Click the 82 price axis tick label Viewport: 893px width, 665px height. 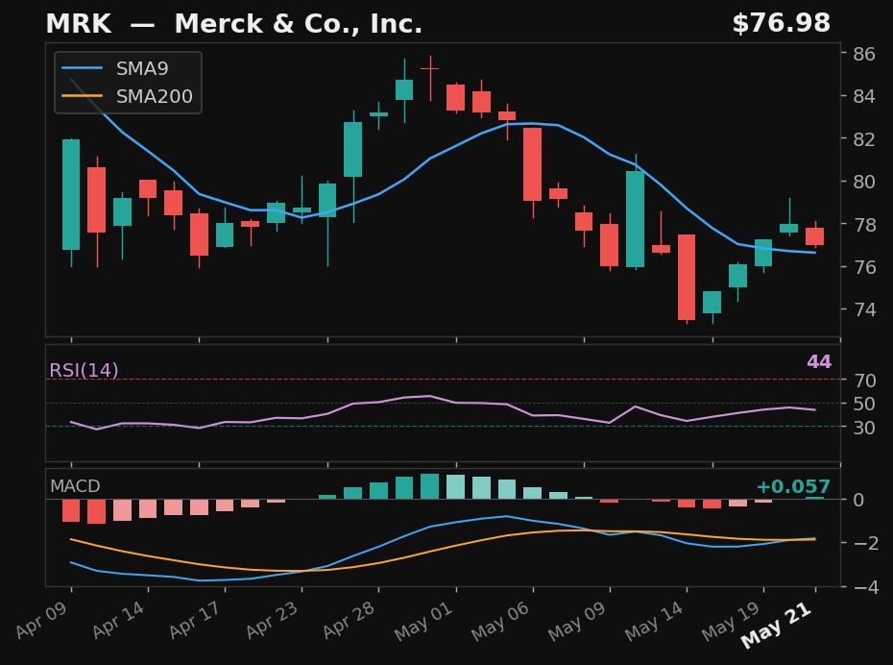click(x=864, y=139)
